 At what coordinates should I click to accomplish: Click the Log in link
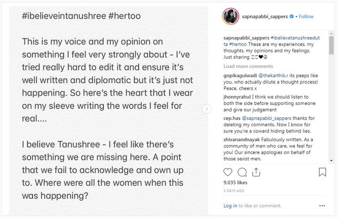[230, 205]
